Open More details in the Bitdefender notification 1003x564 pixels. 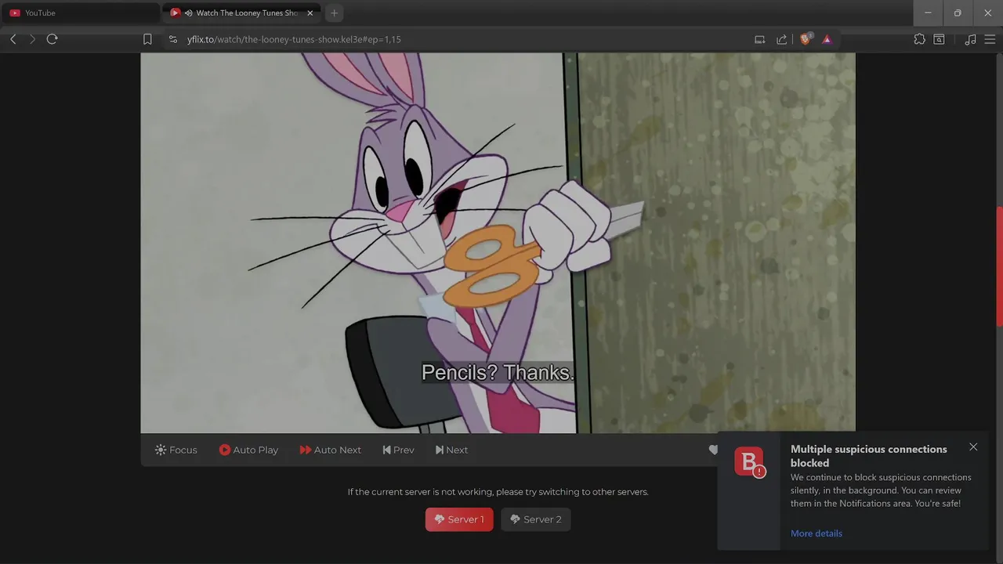pos(817,533)
